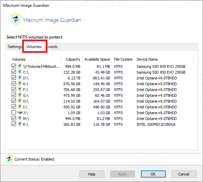Click the Apply button
The image size is (203, 182).
pos(122,174)
